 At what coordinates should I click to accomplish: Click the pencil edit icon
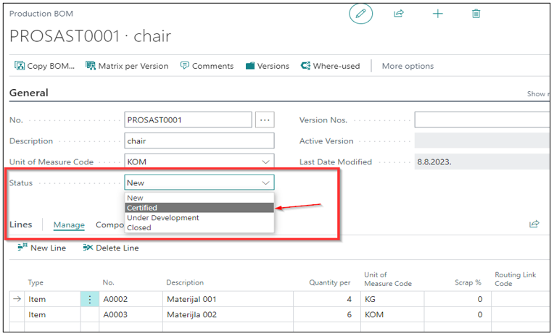point(360,14)
